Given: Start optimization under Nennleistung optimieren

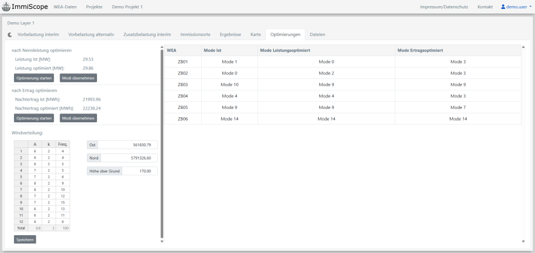Looking at the screenshot, I should pyautogui.click(x=34, y=78).
